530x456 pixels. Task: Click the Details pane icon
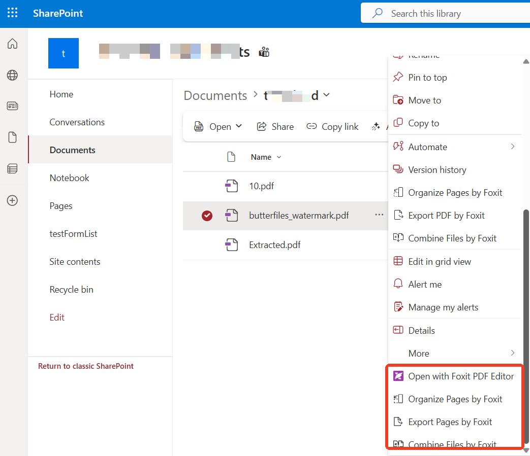398,330
